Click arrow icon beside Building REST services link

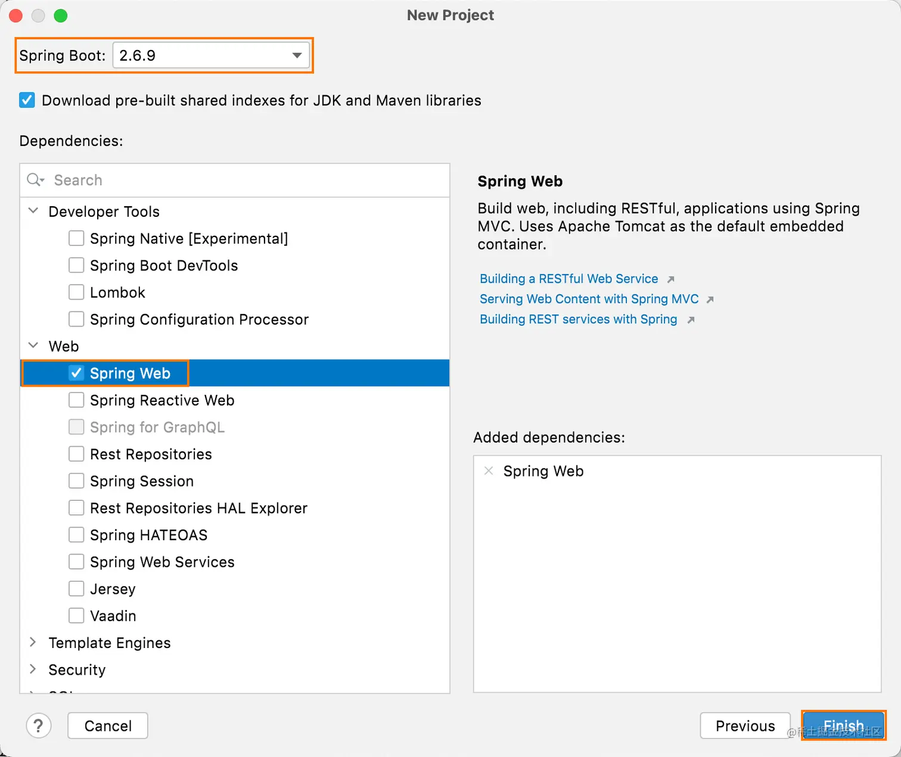click(x=691, y=320)
